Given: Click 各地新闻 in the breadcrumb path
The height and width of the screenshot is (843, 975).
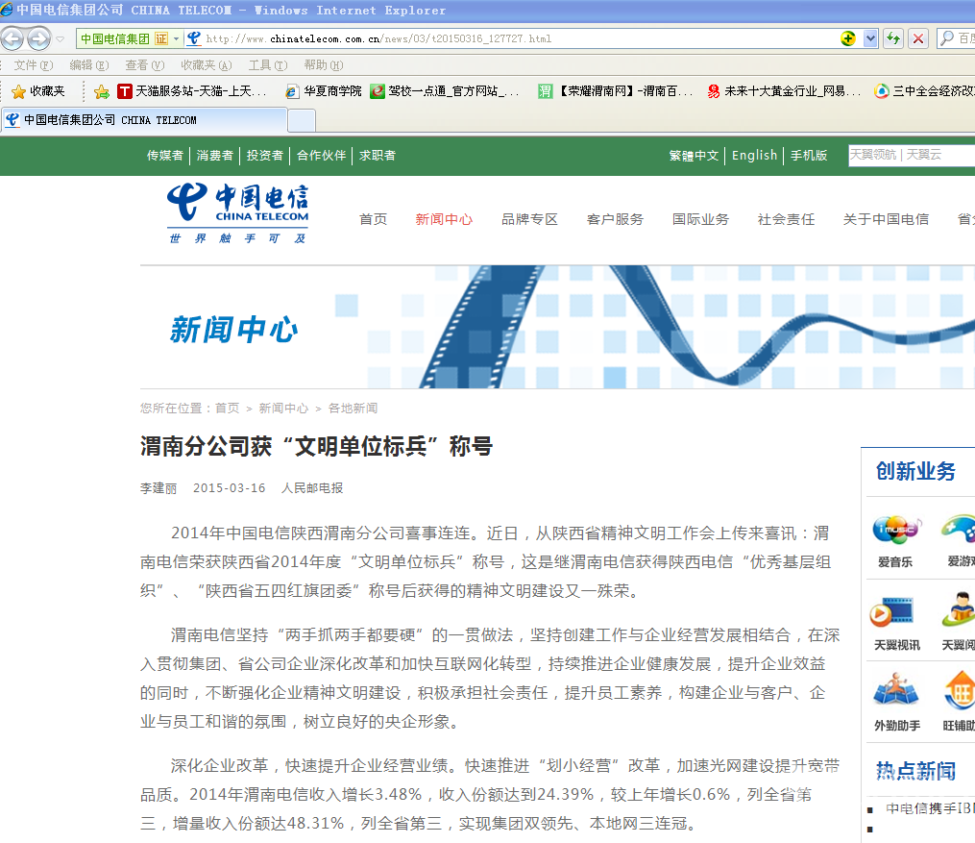Looking at the screenshot, I should click(x=353, y=409).
